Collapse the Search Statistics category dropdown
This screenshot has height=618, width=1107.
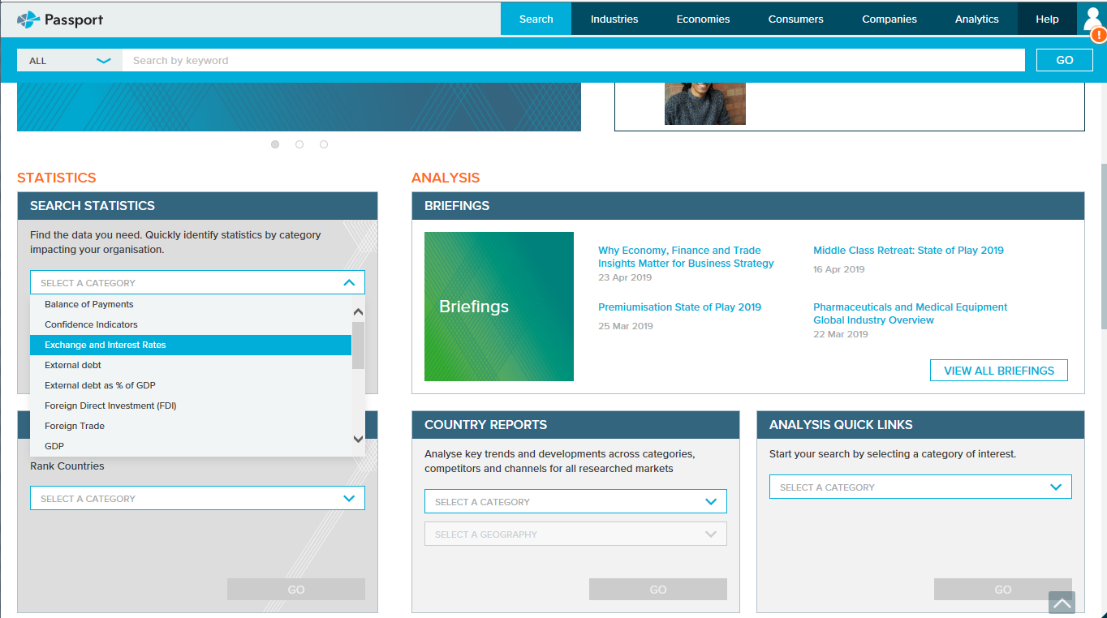pyautogui.click(x=349, y=283)
